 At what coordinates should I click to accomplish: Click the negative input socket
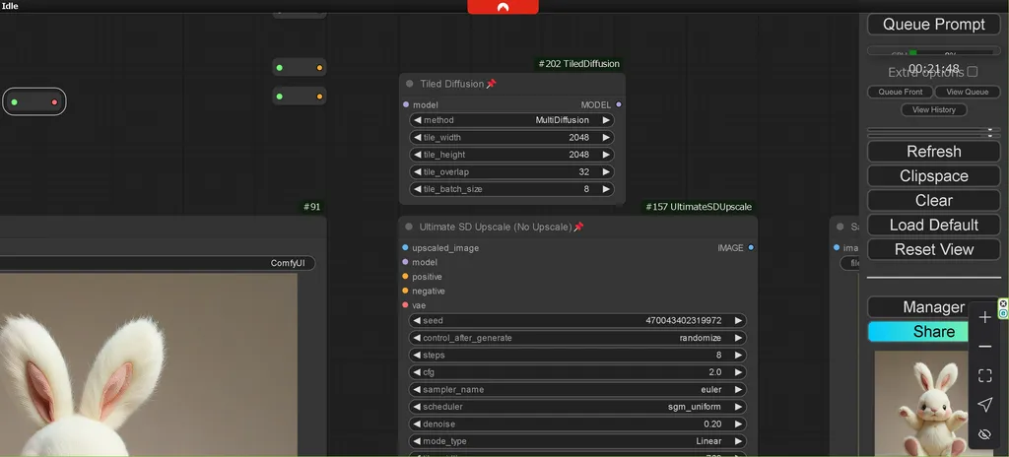[405, 291]
